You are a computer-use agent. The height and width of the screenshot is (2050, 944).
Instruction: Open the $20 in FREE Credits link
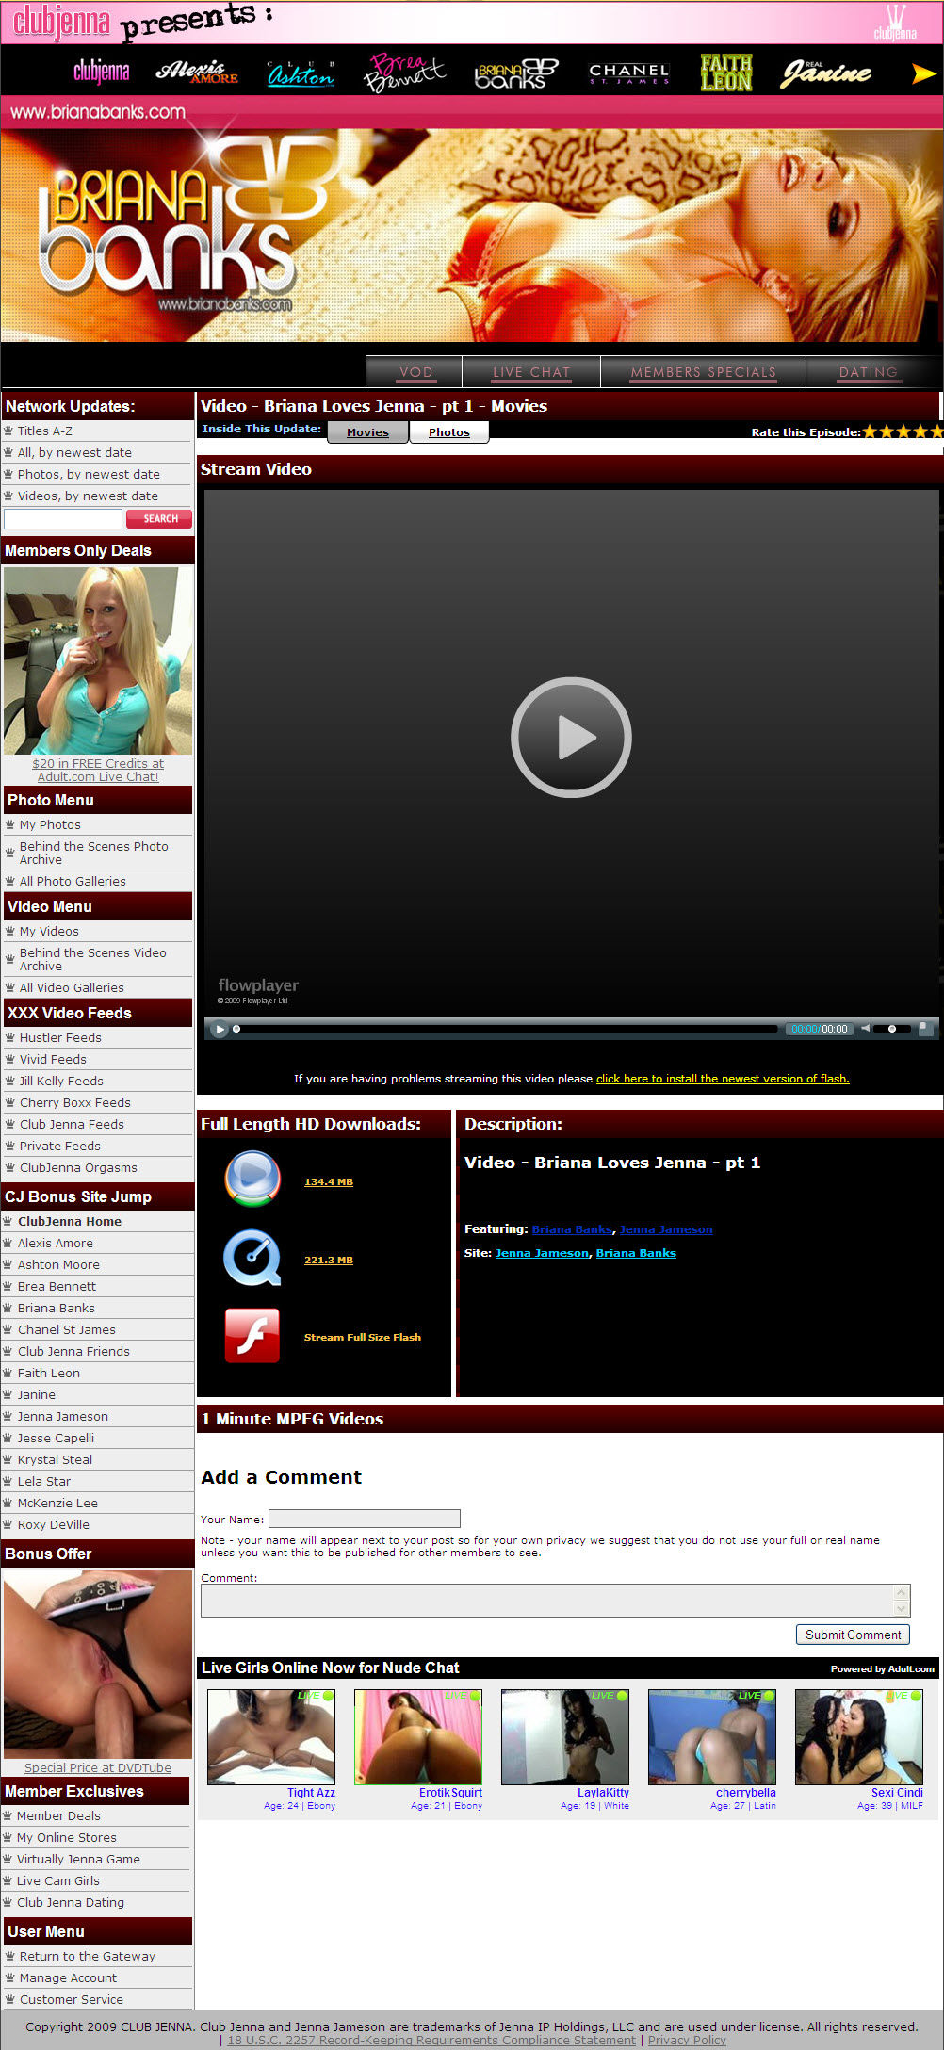click(x=98, y=770)
